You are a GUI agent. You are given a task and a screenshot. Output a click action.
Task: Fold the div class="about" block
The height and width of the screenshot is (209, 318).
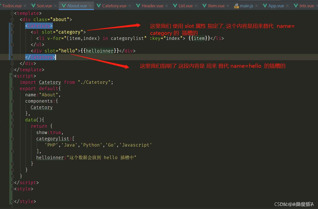pyautogui.click(x=12, y=20)
